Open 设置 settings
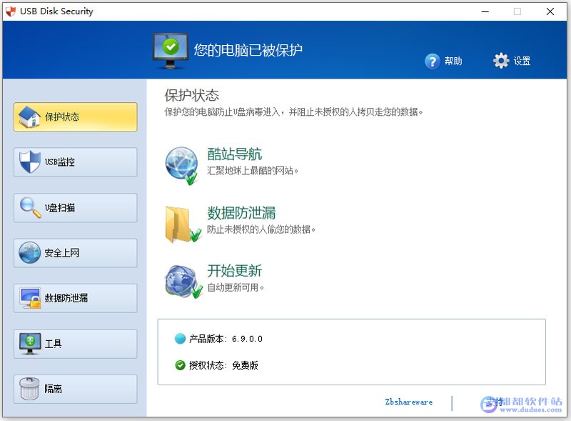Screen dimensions: 571x421 (x=522, y=61)
